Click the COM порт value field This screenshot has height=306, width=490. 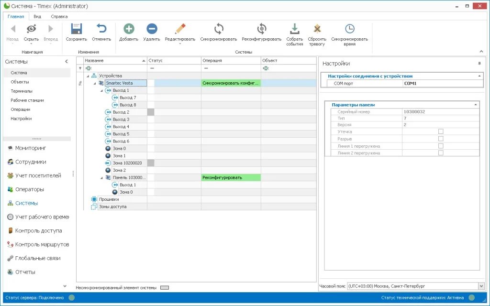coord(443,83)
